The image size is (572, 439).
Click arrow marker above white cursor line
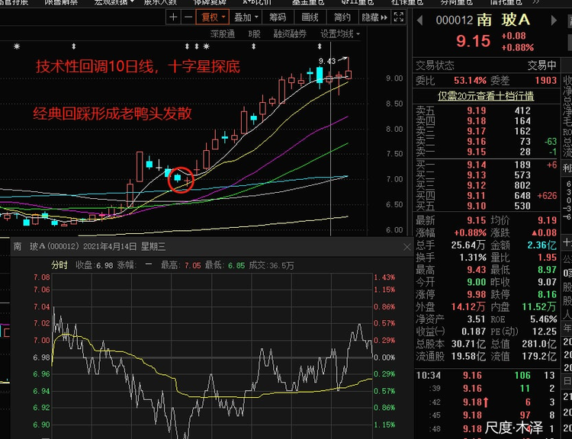click(320, 46)
